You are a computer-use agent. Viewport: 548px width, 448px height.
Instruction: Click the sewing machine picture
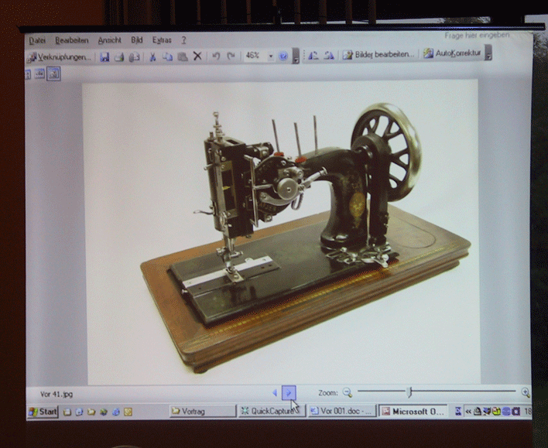tap(282, 232)
